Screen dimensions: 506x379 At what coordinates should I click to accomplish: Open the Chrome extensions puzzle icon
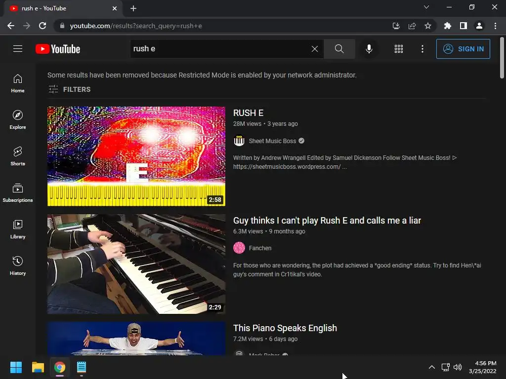(x=447, y=26)
